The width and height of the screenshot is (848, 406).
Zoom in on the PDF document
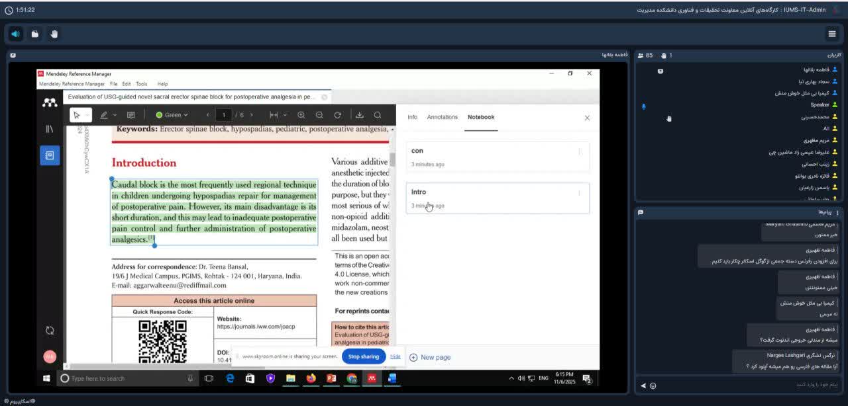click(301, 115)
